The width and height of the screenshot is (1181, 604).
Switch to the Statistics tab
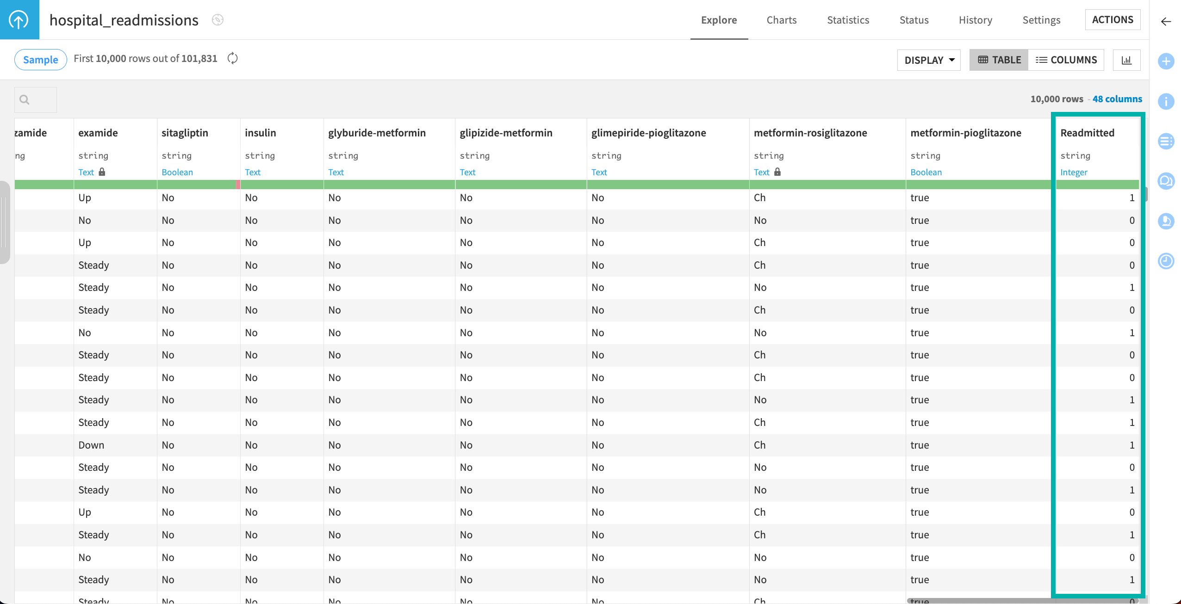pos(848,20)
